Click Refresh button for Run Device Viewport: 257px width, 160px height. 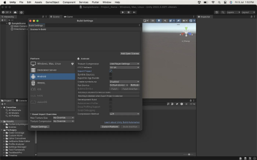pyautogui.click(x=135, y=85)
